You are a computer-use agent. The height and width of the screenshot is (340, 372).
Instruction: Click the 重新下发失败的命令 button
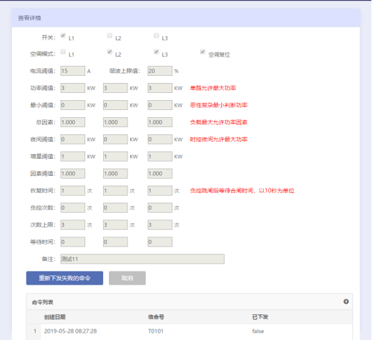65,278
